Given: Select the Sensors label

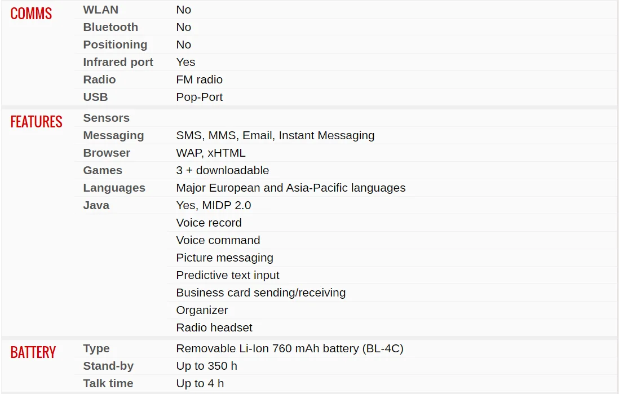Looking at the screenshot, I should tap(106, 118).
